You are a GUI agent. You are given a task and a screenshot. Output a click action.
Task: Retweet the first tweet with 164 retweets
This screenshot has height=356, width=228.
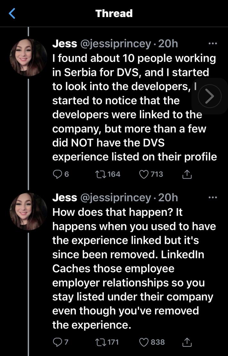pyautogui.click(x=100, y=174)
